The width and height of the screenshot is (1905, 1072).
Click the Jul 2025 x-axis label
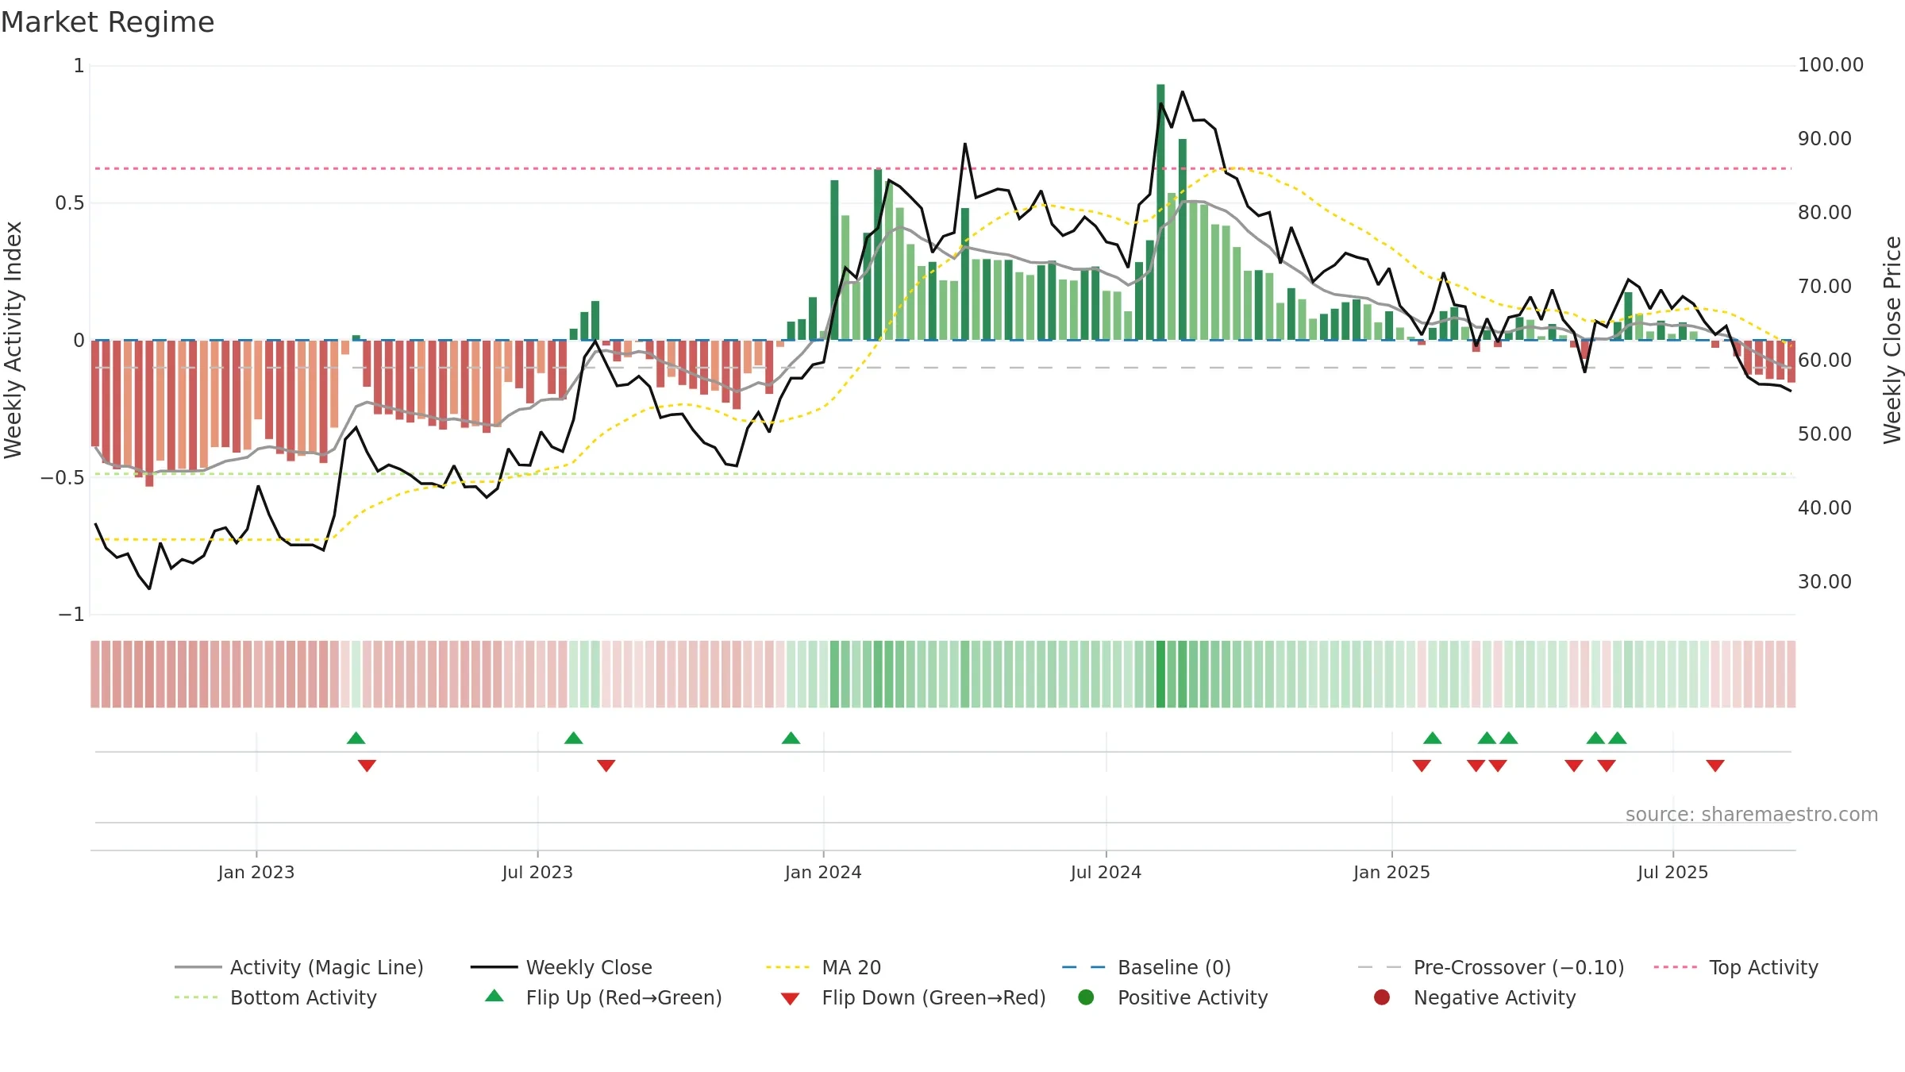point(1672,872)
